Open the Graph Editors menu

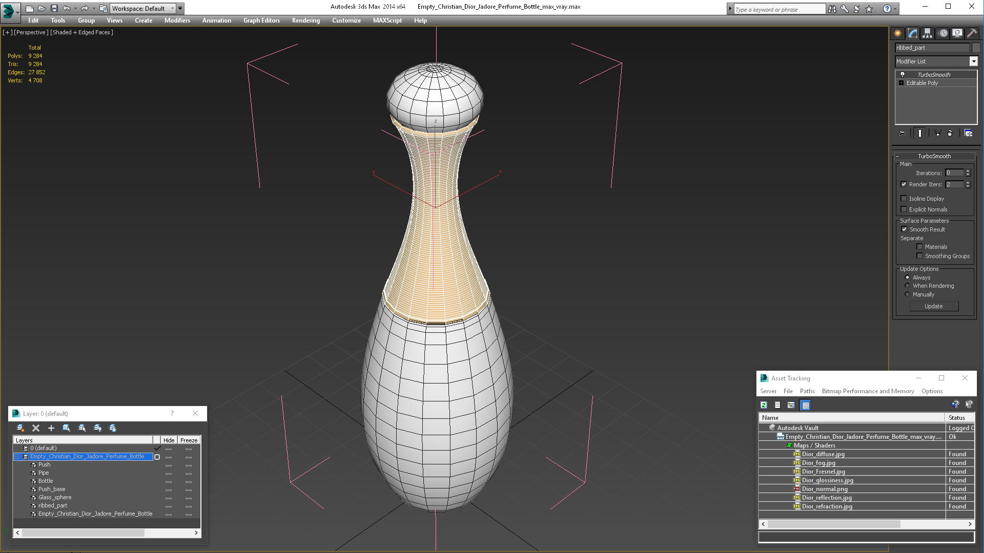pos(261,20)
